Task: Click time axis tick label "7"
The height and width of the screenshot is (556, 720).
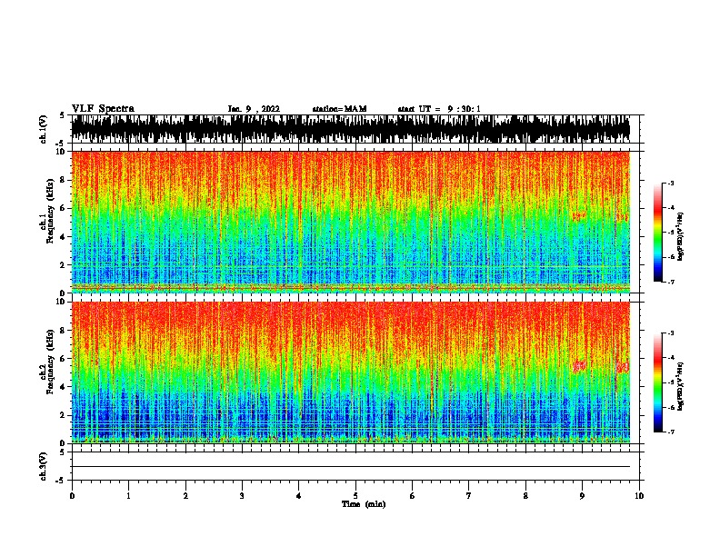Action: point(469,496)
